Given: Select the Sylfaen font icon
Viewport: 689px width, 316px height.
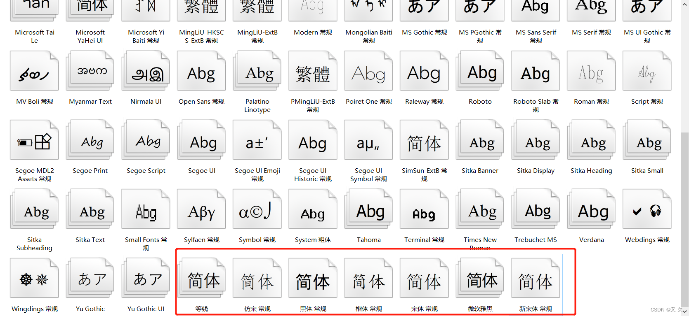Looking at the screenshot, I should [x=201, y=209].
